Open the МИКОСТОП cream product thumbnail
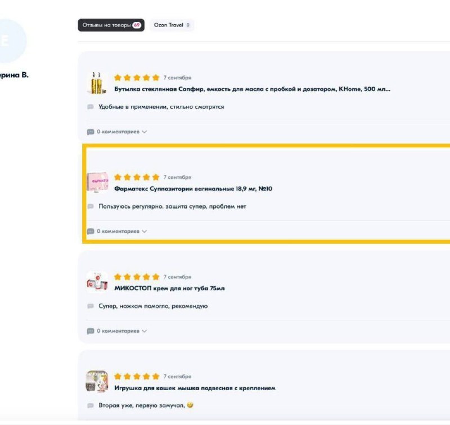The height and width of the screenshot is (425, 450). point(97,282)
